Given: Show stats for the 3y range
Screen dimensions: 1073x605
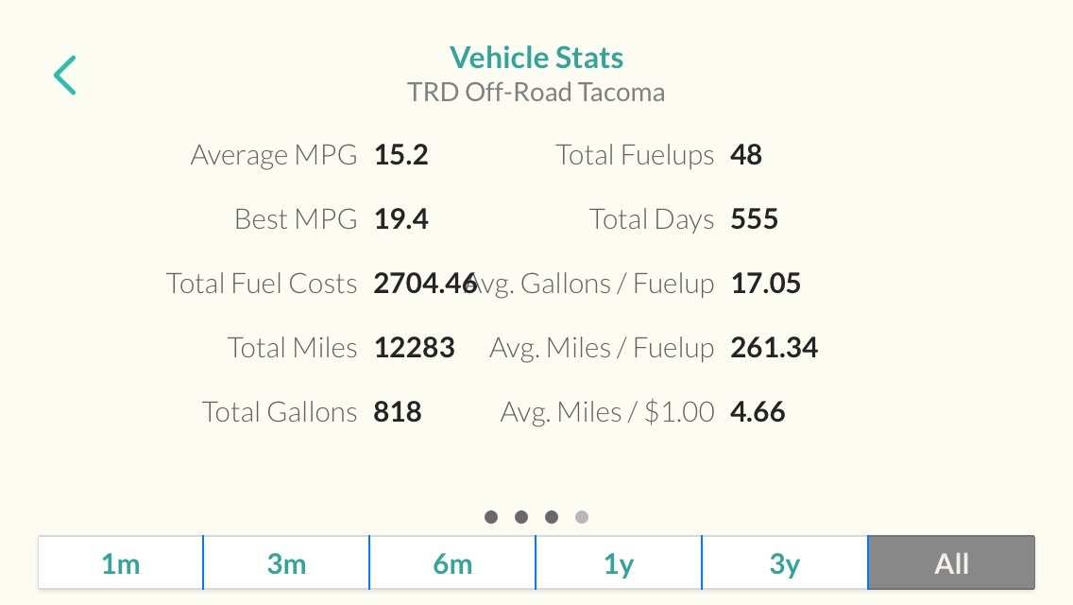Looking at the screenshot, I should (785, 563).
